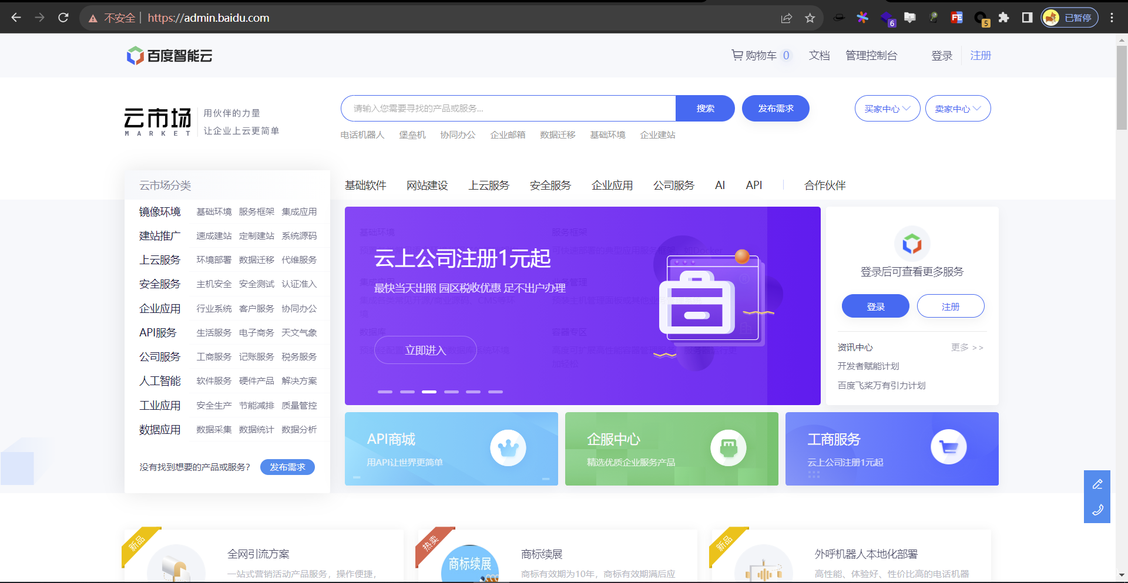Open browser extensions puzzle icon
Image resolution: width=1128 pixels, height=583 pixels.
pos(1003,18)
